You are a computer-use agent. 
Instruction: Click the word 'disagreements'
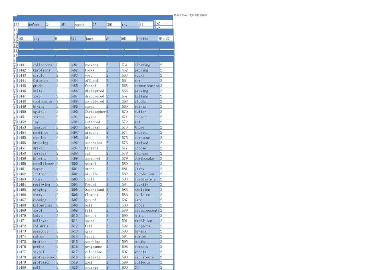click(x=147, y=211)
